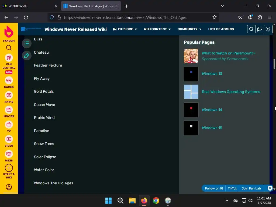
Task: Open the table of contents list icon
Action: point(27,43)
